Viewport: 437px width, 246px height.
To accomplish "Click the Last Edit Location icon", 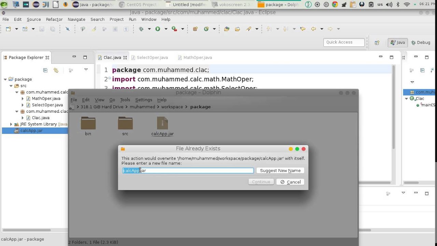I will click(302, 29).
